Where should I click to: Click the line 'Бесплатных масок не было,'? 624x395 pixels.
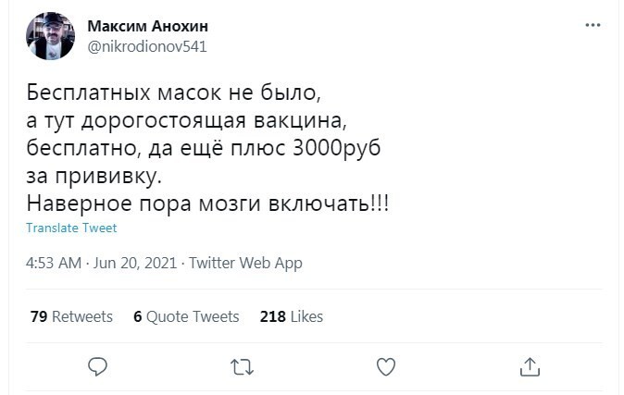click(x=173, y=93)
